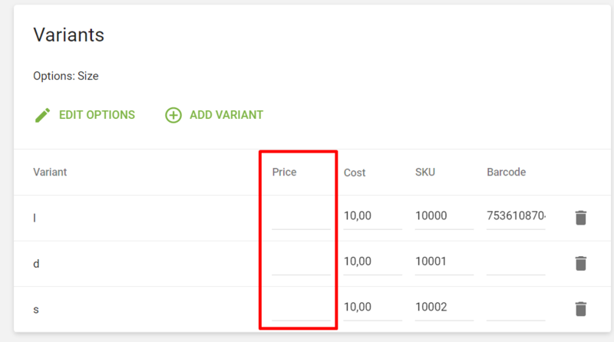This screenshot has height=342, width=614.
Task: Click the Variant column header
Action: pyautogui.click(x=50, y=173)
